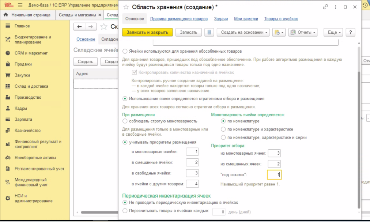Switch to 'Правила размещения товаров' tab

pos(179,19)
